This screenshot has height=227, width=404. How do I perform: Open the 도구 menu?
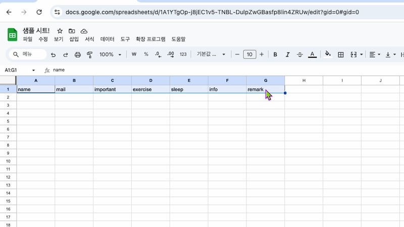125,39
